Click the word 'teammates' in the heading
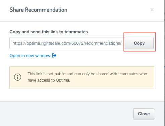 (76, 32)
